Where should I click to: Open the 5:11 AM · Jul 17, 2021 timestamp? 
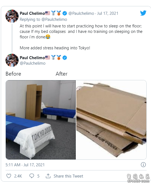pyautogui.click(x=25, y=165)
